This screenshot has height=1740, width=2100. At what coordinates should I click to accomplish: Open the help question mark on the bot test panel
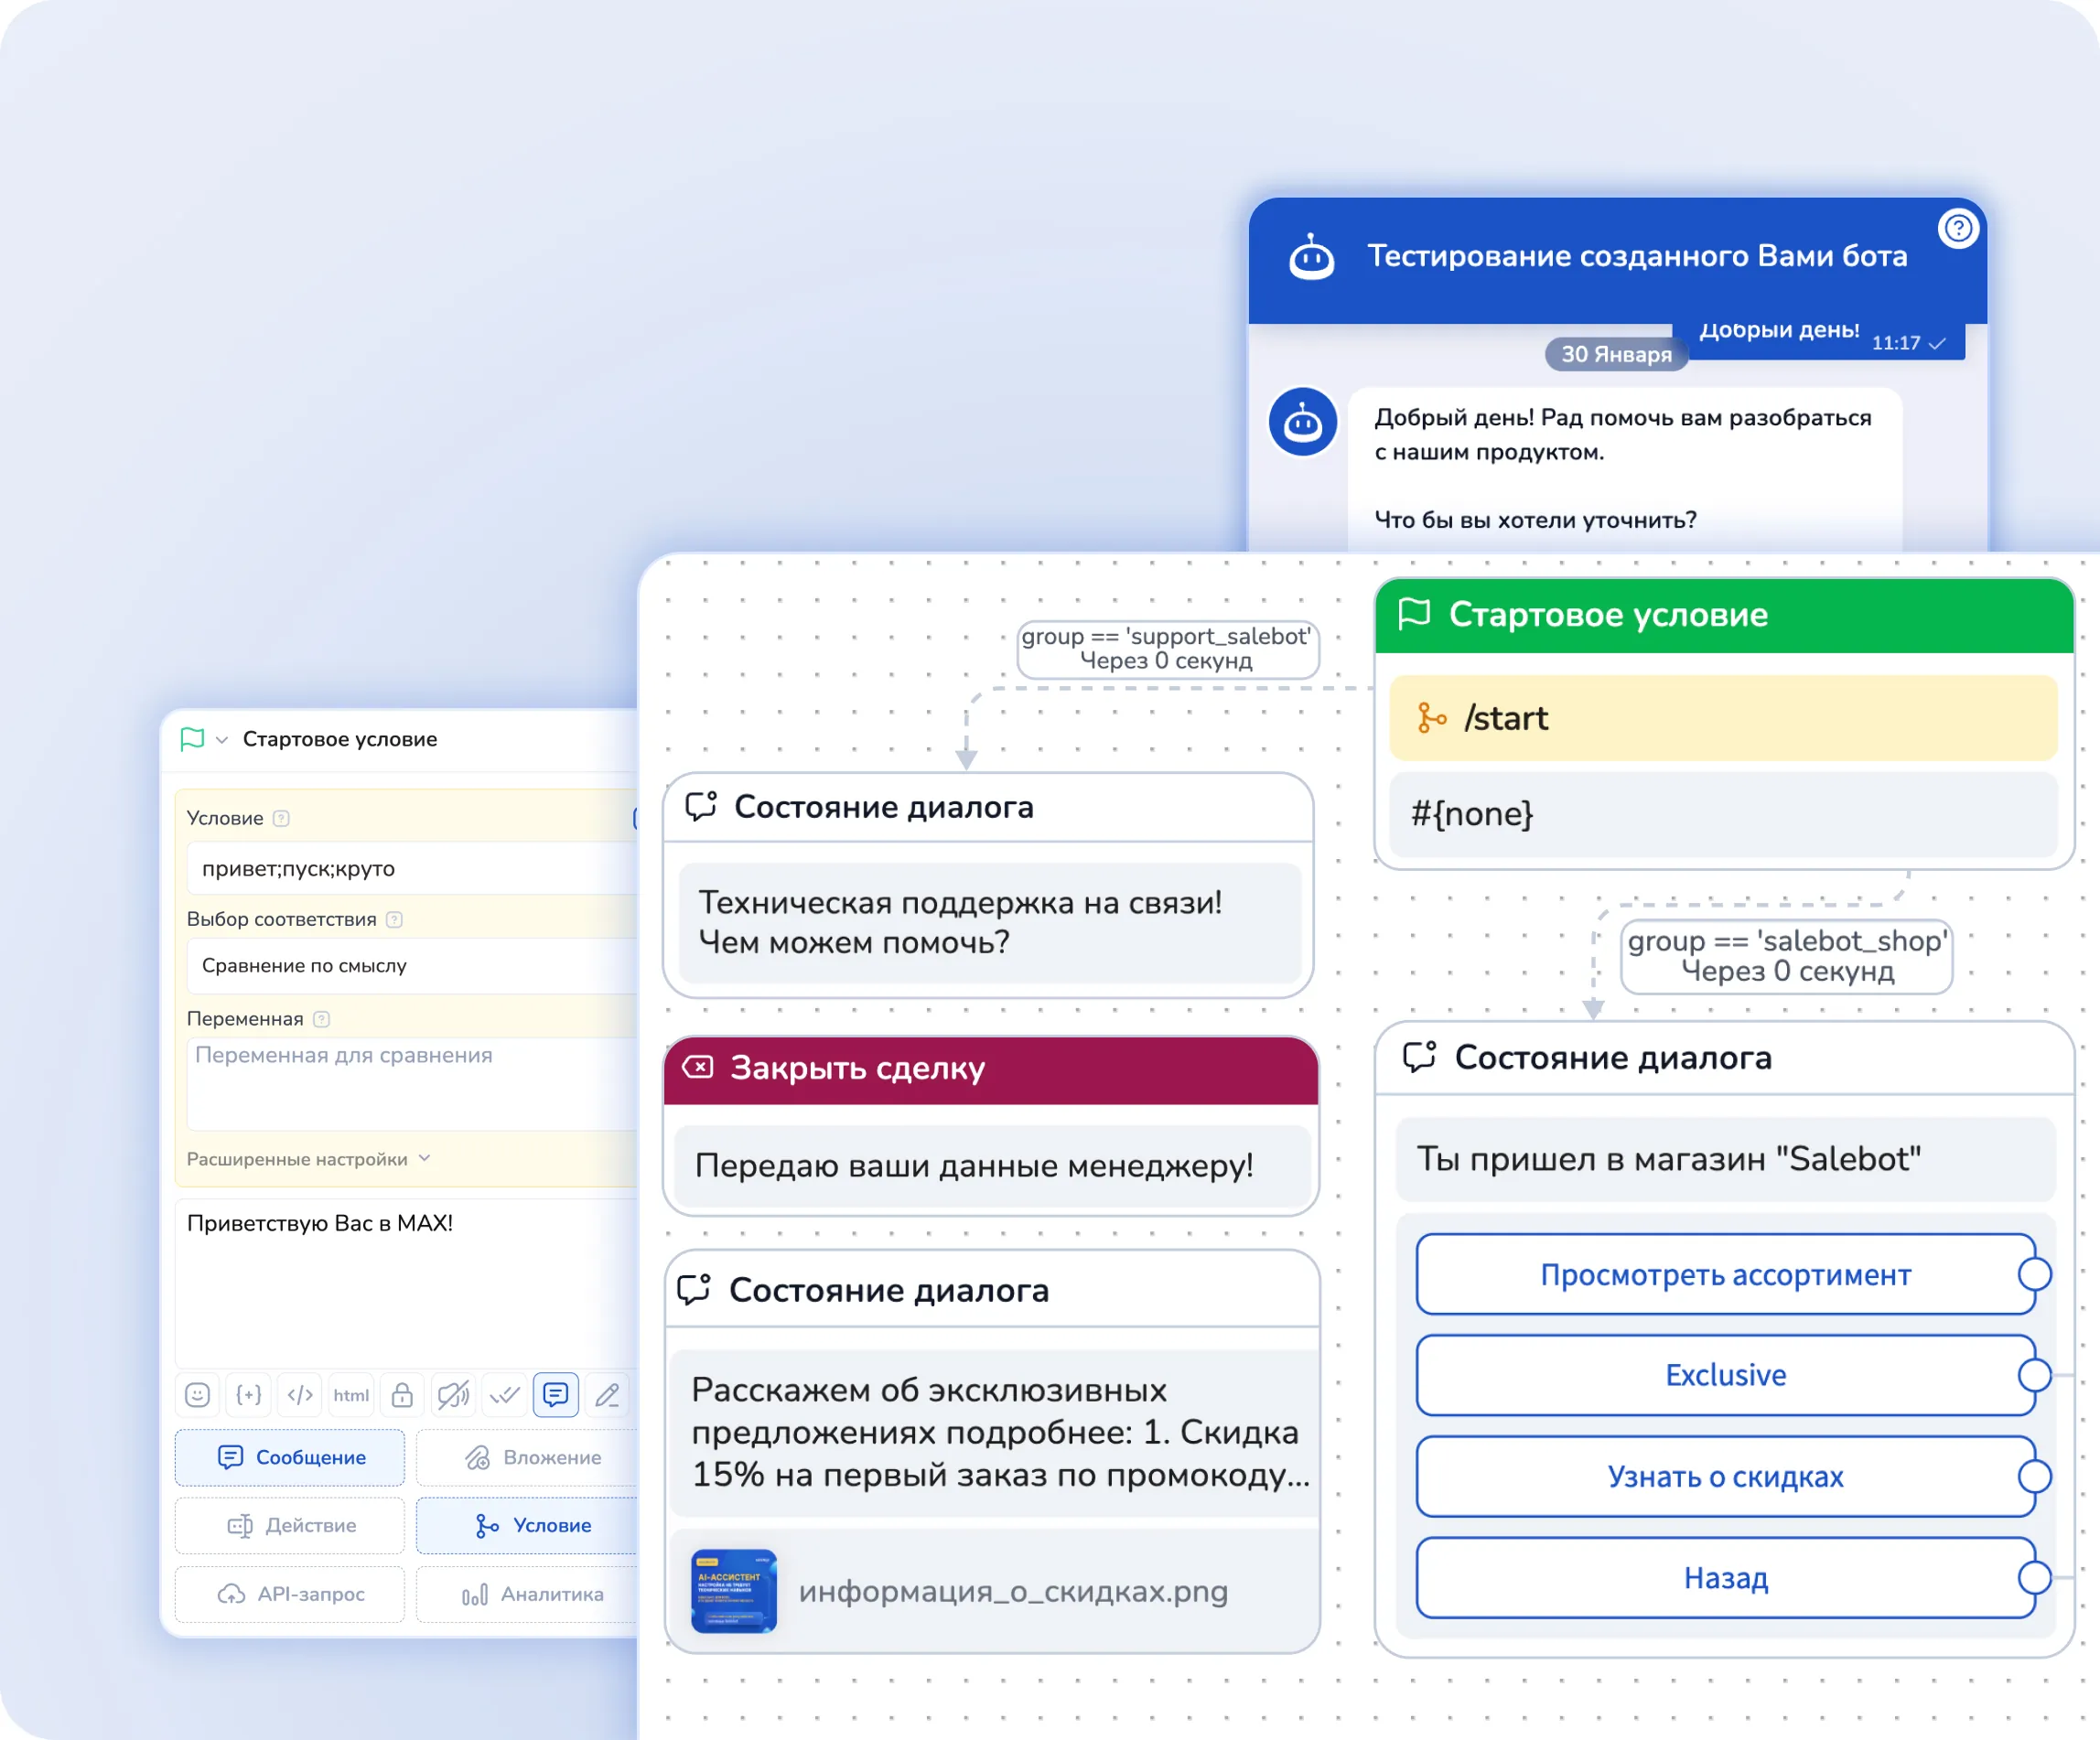tap(1958, 229)
